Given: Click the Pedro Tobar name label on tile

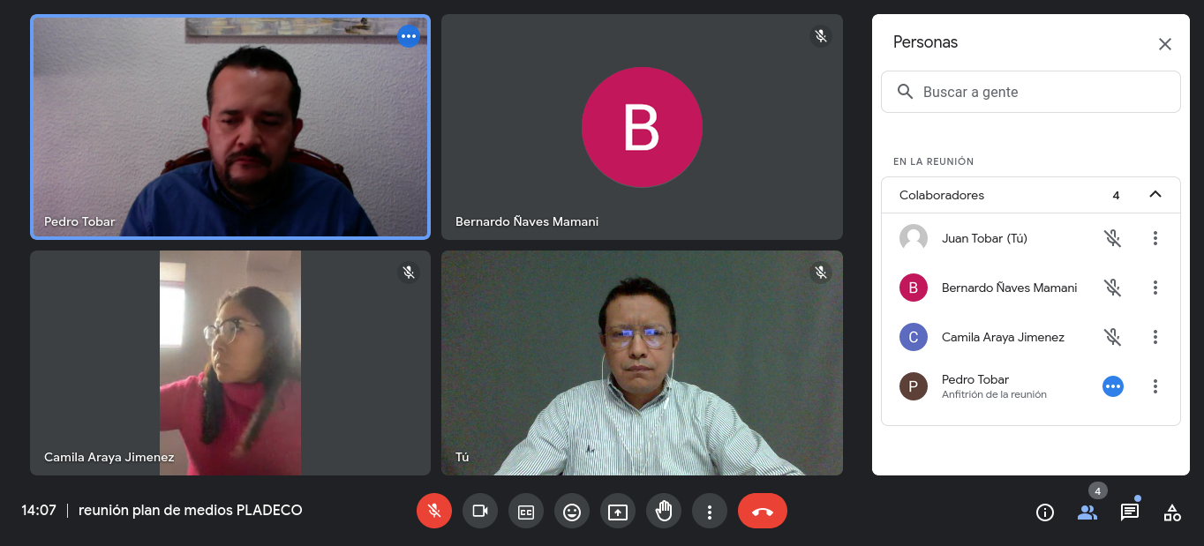Looking at the screenshot, I should (x=79, y=221).
